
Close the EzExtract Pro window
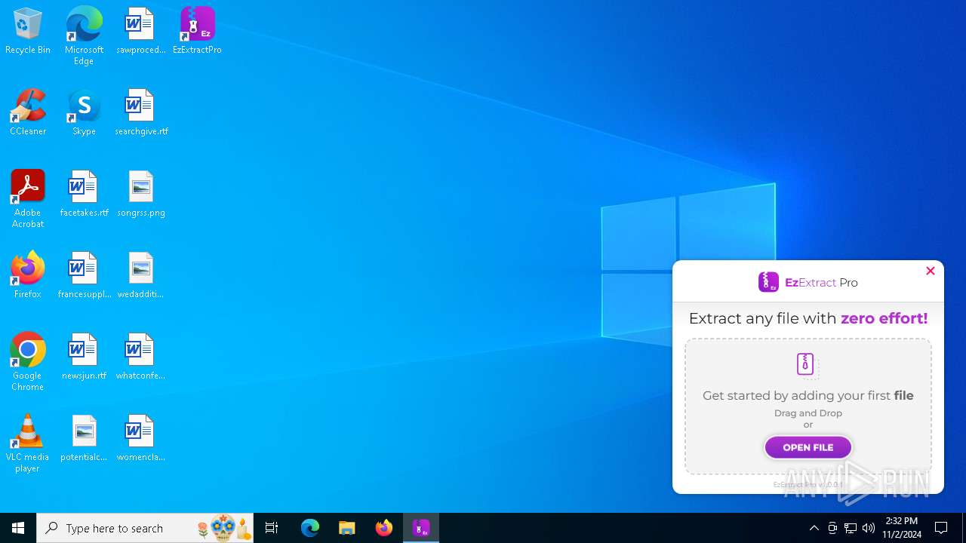[x=931, y=271]
